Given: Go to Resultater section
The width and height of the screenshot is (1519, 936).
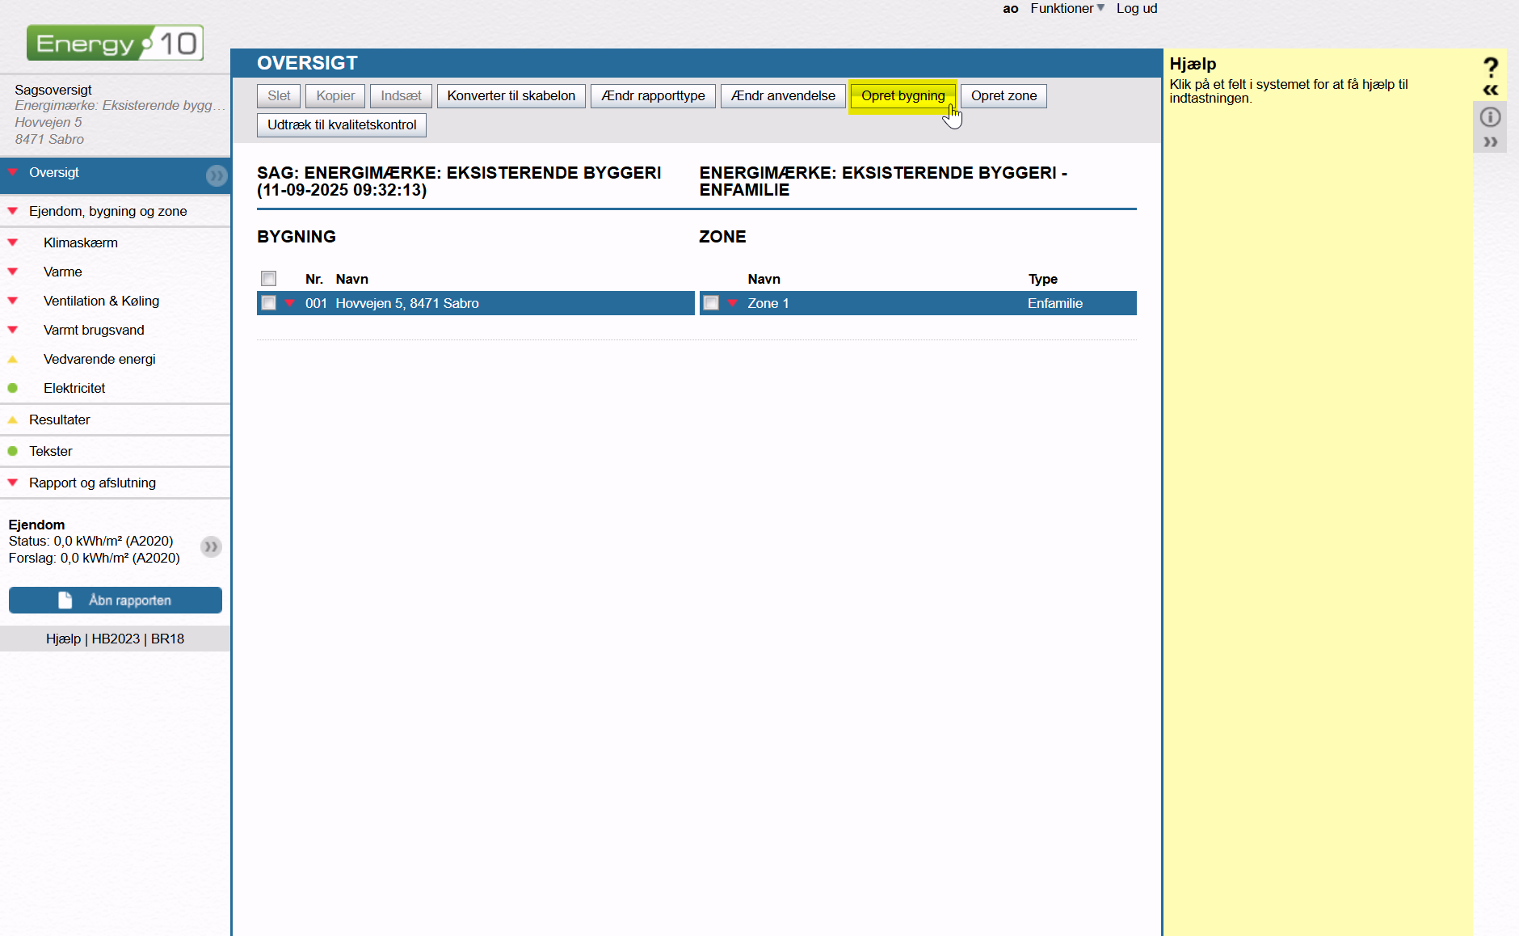Looking at the screenshot, I should (x=59, y=420).
